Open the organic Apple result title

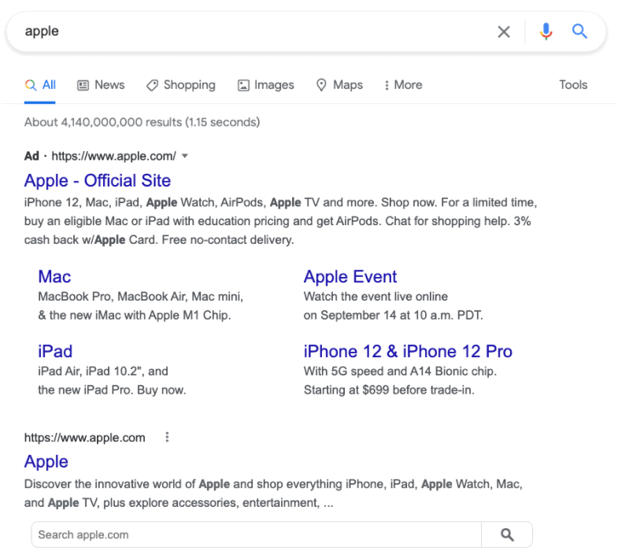coord(46,462)
